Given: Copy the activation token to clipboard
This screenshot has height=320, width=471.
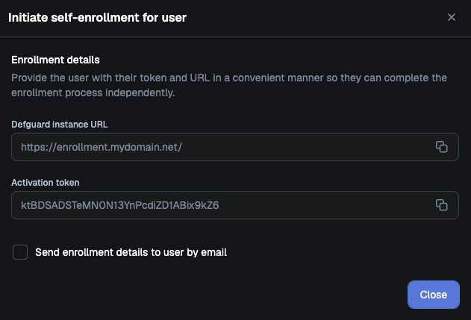Looking at the screenshot, I should [442, 205].
